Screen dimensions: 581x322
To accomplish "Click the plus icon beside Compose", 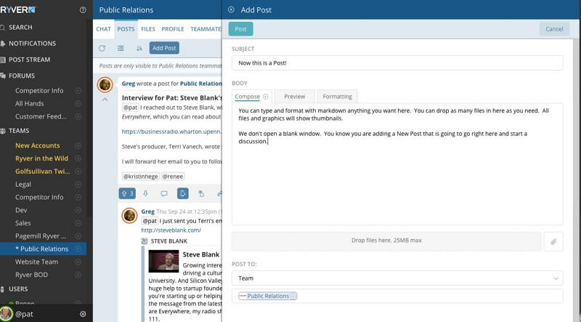I will (x=266, y=97).
